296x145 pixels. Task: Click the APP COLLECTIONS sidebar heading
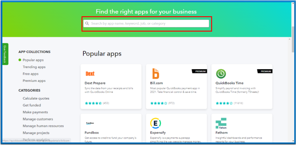coord(34,52)
